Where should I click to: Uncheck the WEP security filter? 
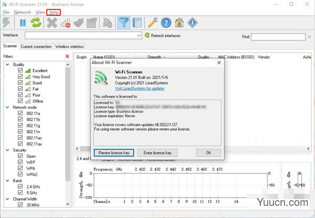click(x=20, y=162)
